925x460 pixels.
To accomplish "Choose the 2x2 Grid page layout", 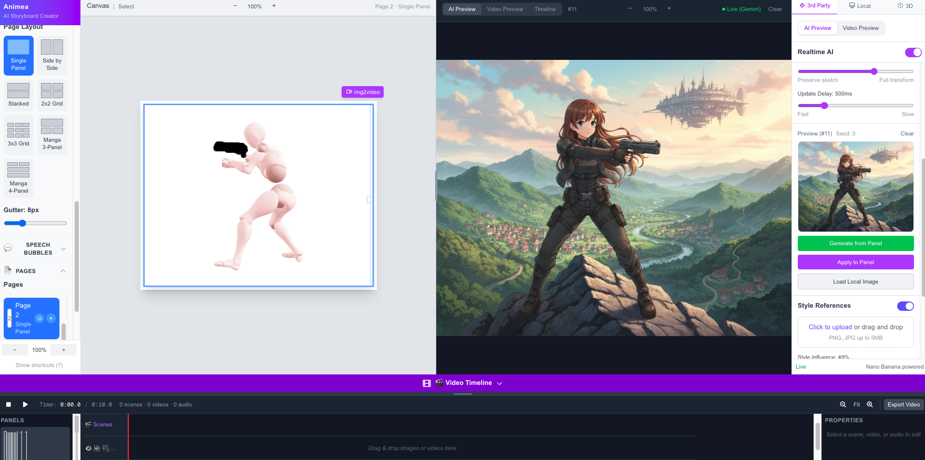I will (x=52, y=95).
